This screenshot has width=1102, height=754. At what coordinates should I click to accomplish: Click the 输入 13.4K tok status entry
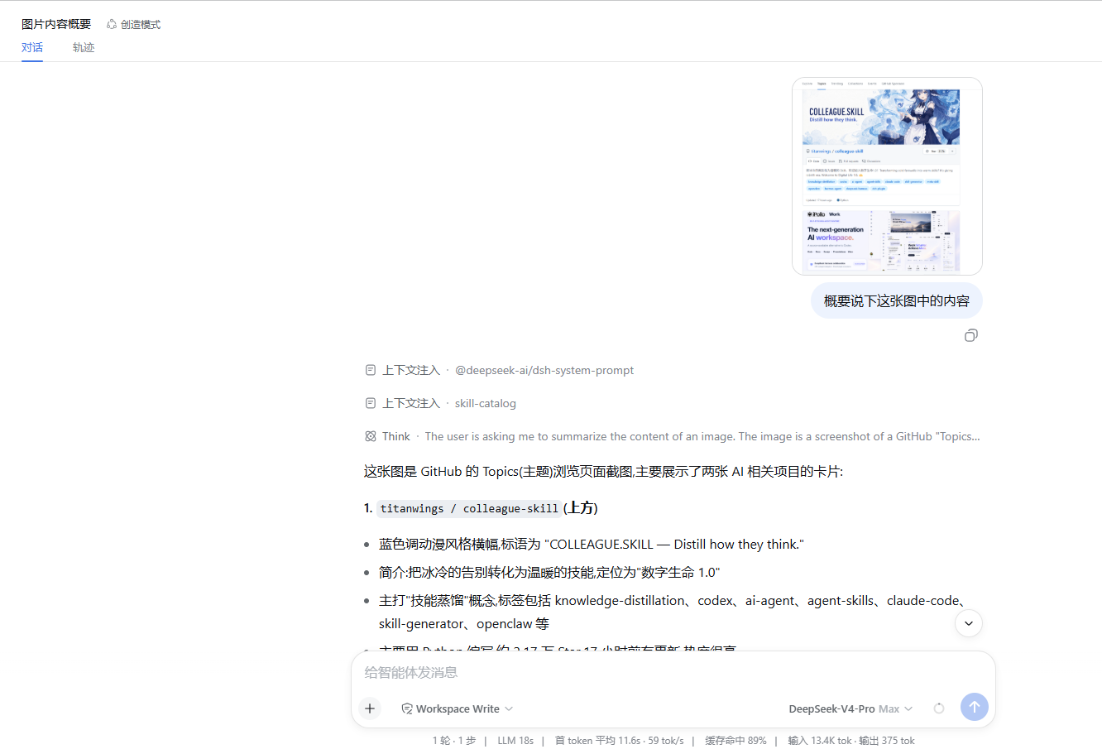(851, 741)
